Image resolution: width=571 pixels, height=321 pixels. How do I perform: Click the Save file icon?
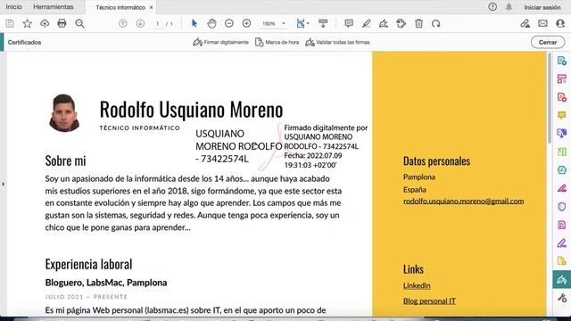click(10, 24)
